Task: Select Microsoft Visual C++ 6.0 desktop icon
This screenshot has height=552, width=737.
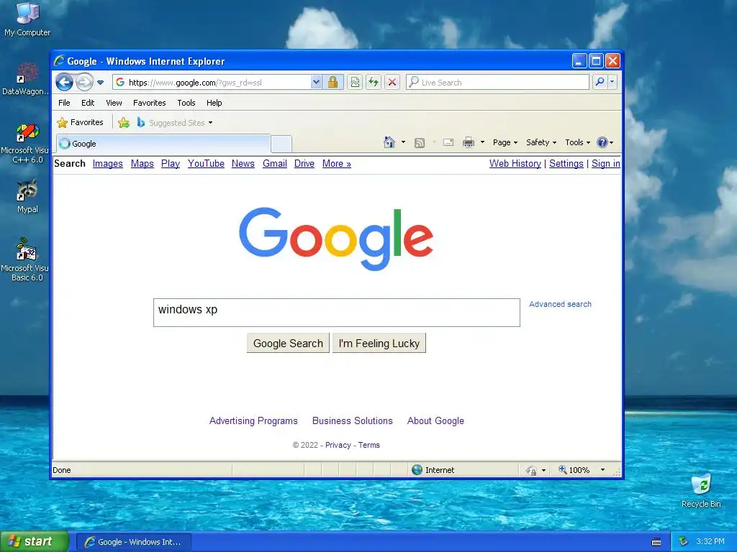Action: coord(25,144)
